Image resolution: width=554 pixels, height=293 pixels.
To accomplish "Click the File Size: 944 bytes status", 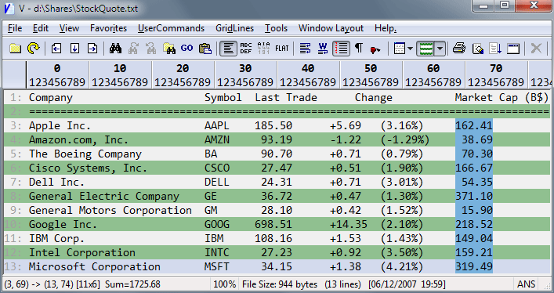I will click(280, 284).
